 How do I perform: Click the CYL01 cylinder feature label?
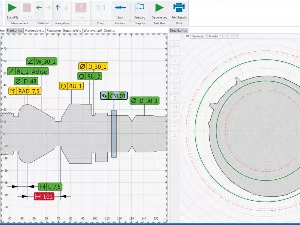click(114, 95)
